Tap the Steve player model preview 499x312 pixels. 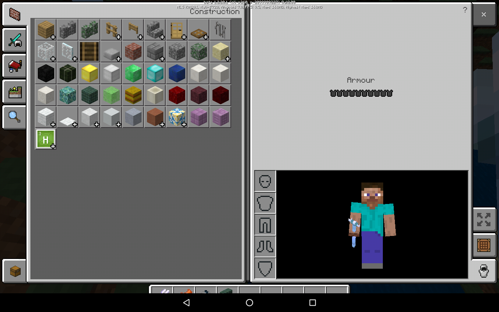point(372,225)
